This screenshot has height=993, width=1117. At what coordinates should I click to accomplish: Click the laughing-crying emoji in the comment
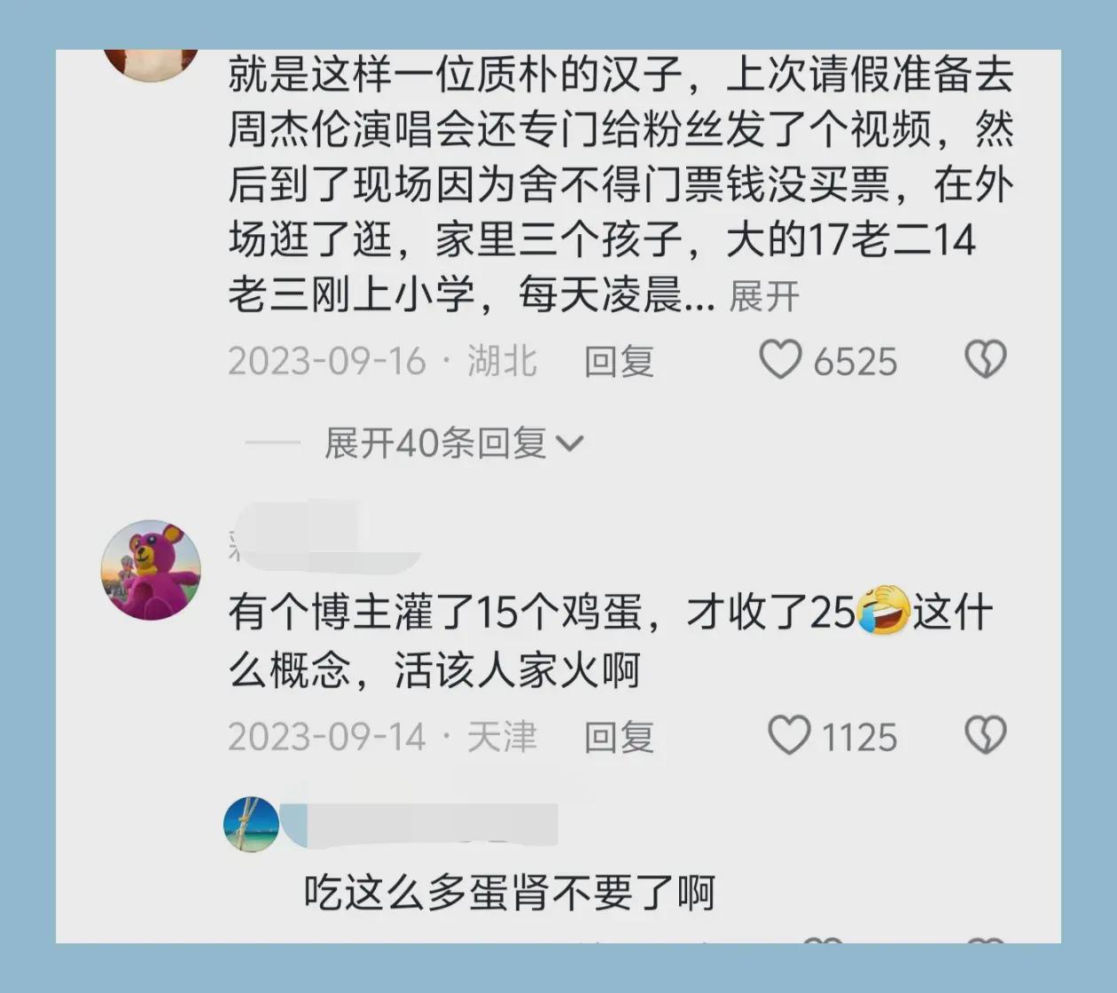coord(884,610)
